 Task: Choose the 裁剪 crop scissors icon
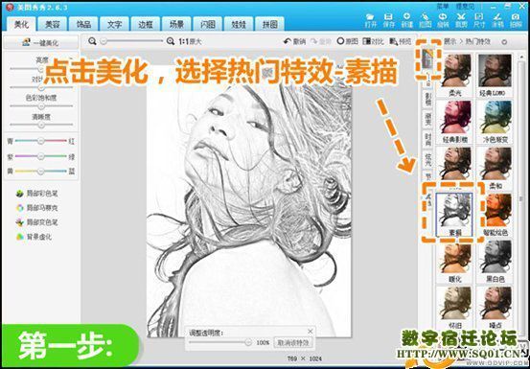[461, 21]
